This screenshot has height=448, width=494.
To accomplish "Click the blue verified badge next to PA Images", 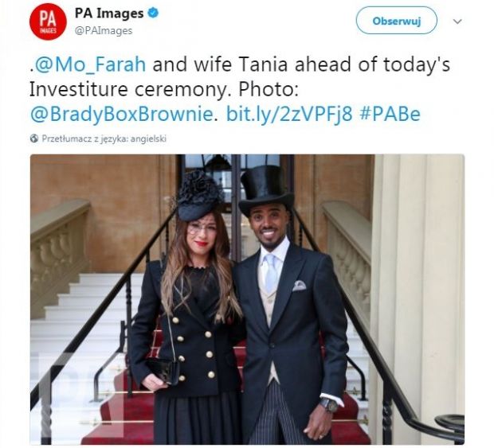I will click(153, 14).
